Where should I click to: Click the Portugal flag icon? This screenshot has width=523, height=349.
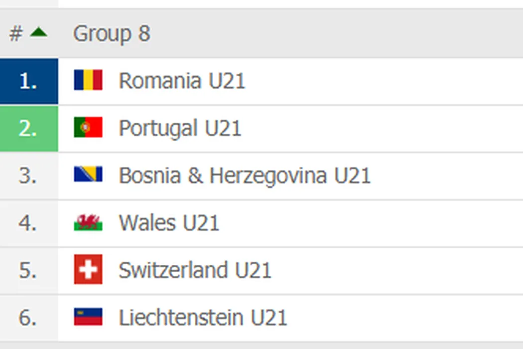pyautogui.click(x=88, y=128)
